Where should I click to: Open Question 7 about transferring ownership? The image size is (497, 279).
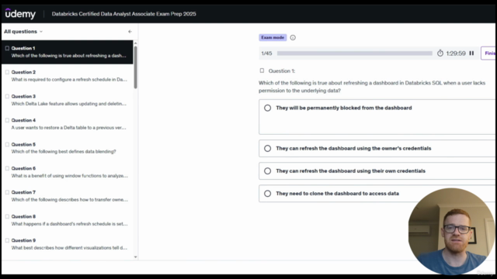tap(68, 196)
